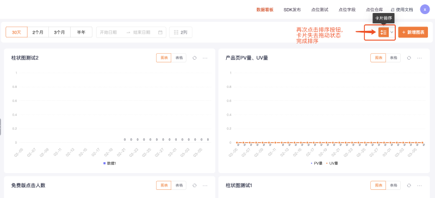Screen dimensions: 435x198
Task: Toggle the UV量 legend item
Action: click(x=332, y=163)
